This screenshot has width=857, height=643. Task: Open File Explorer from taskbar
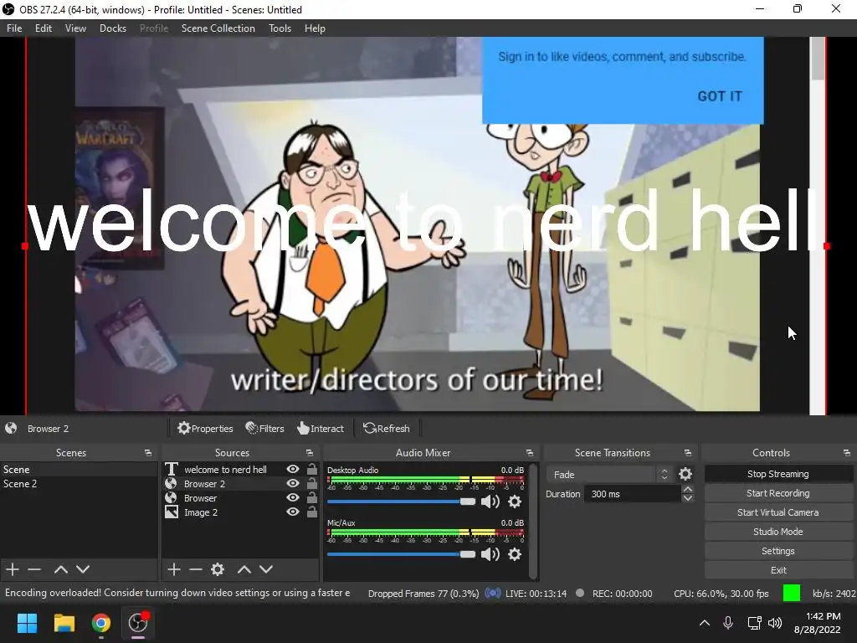(x=64, y=623)
